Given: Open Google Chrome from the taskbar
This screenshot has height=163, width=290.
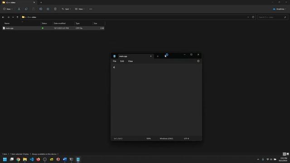Looking at the screenshot, I should 18,159.
